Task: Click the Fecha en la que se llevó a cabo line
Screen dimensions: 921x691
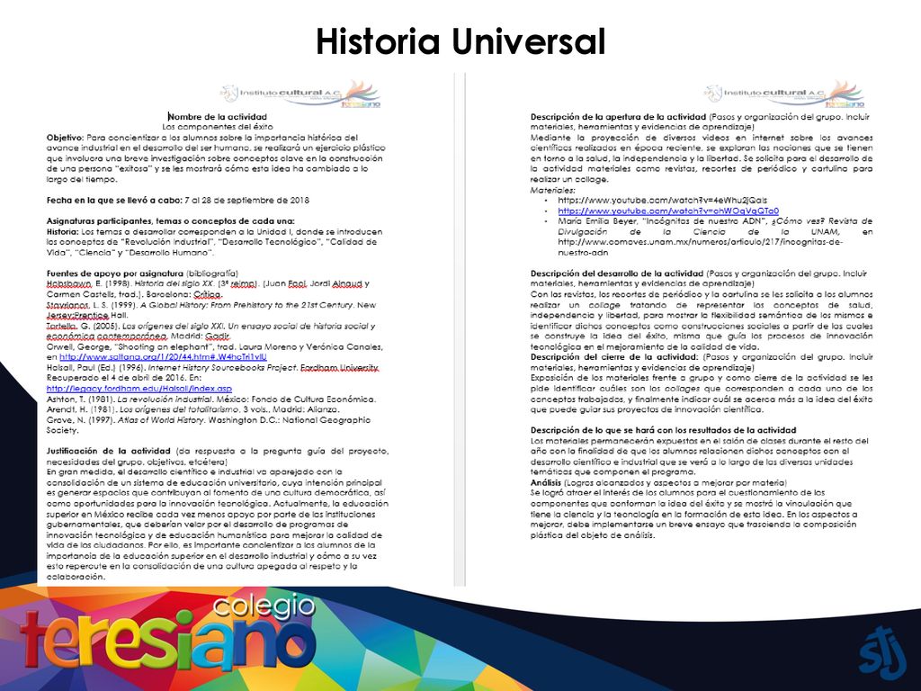Action: pyautogui.click(x=178, y=201)
